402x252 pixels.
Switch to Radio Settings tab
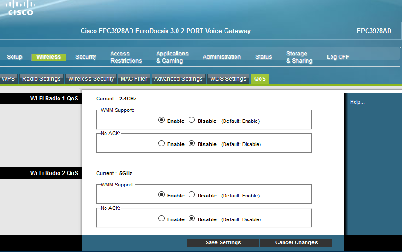click(41, 79)
